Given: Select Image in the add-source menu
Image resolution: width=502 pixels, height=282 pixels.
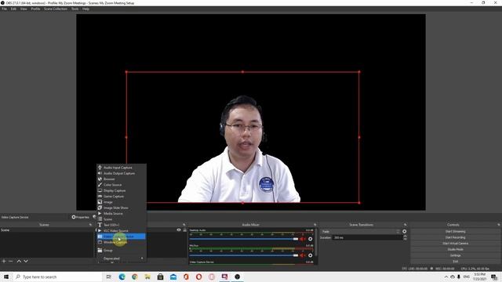Looking at the screenshot, I should [x=122, y=202].
